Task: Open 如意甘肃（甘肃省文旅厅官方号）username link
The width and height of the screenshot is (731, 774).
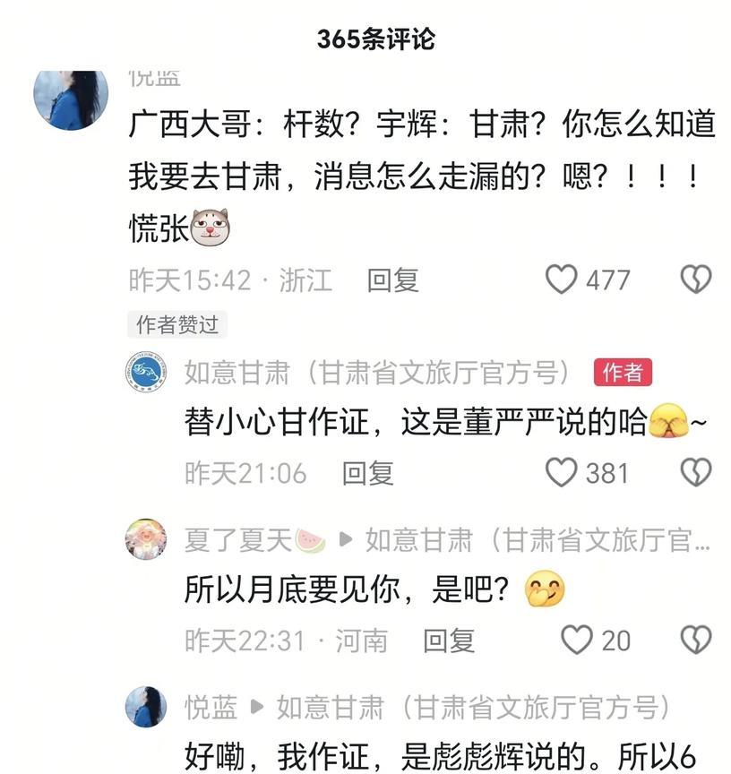Action: point(377,372)
